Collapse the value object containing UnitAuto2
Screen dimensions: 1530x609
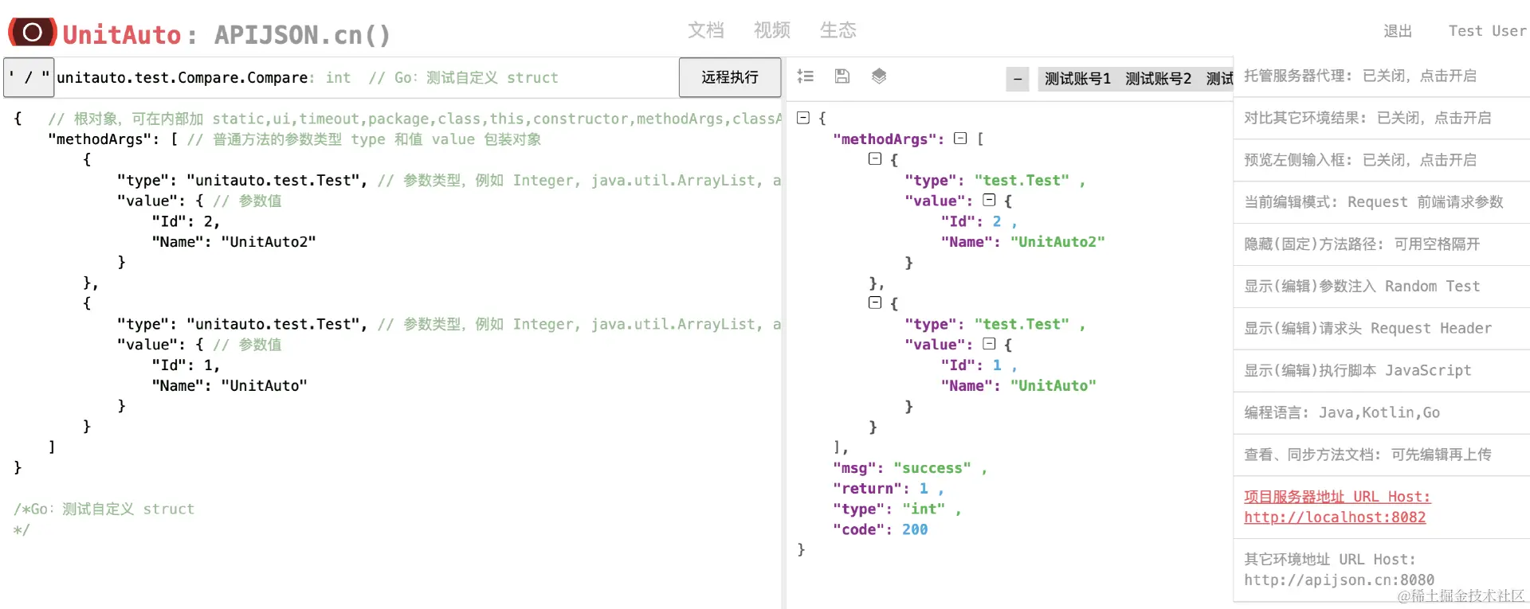click(989, 201)
